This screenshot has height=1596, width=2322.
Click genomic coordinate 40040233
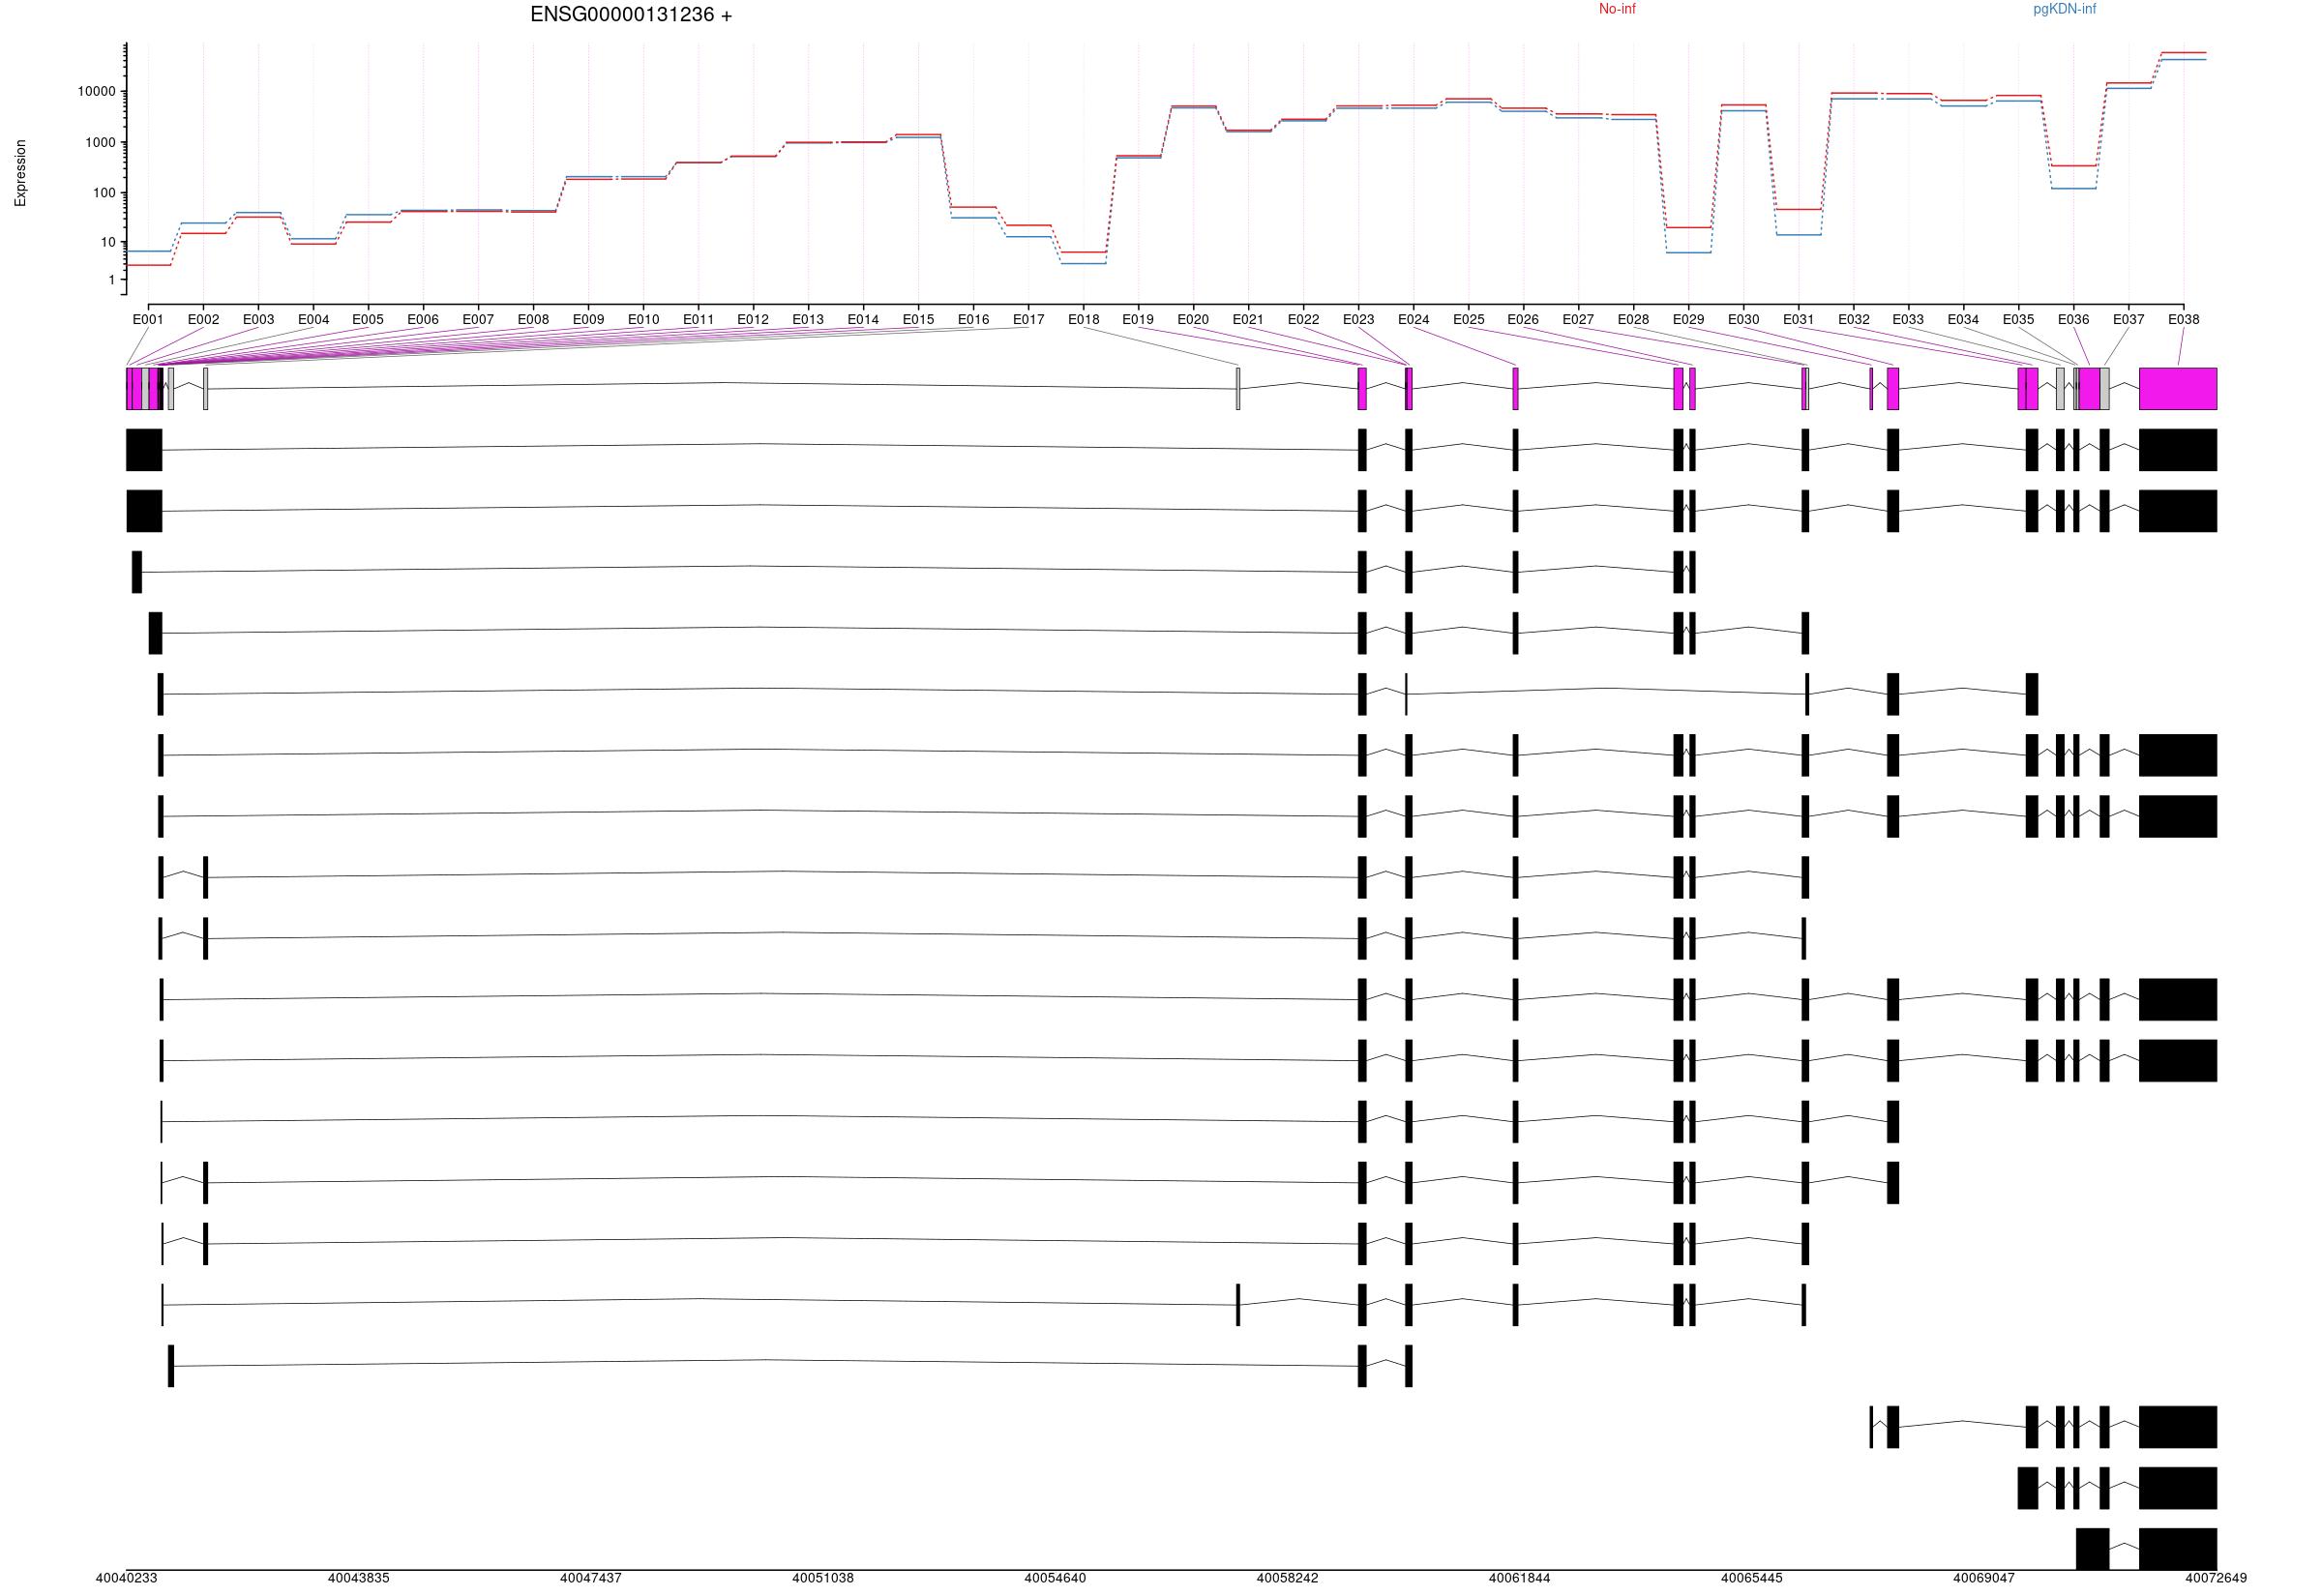(126, 1579)
